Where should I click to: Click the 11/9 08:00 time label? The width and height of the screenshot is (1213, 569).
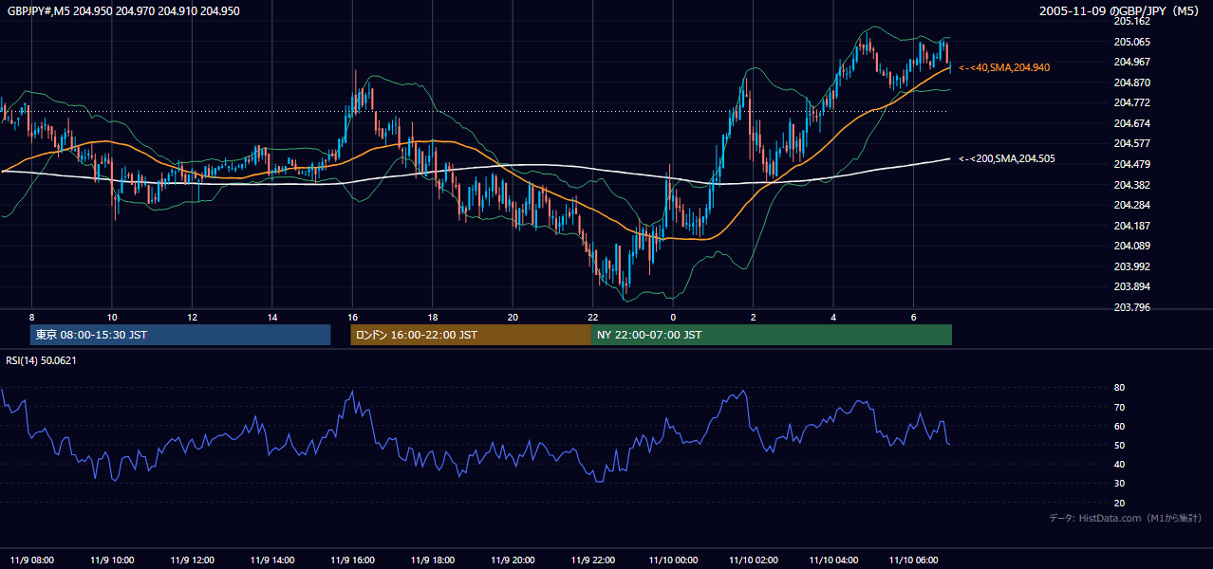click(31, 560)
